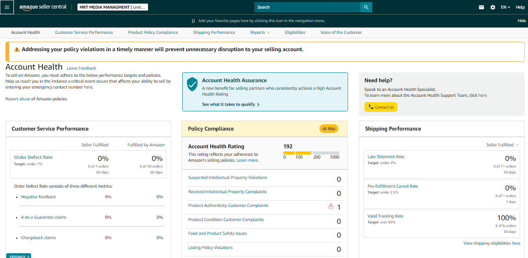
Task: Open Product Condition Customer Complaints
Action: click(226, 219)
